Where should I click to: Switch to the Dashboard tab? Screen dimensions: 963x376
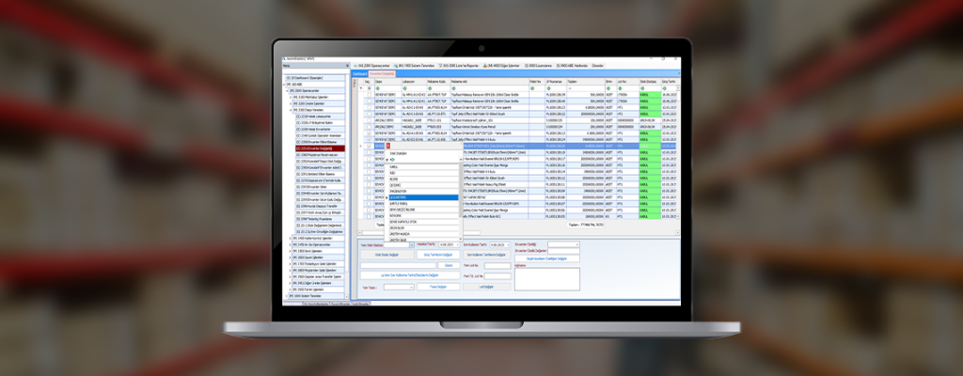(359, 72)
